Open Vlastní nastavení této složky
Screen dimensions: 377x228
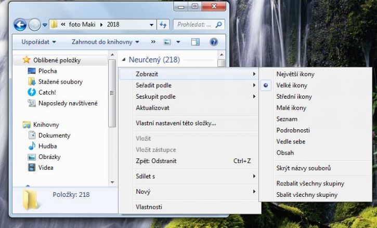[x=189, y=123]
